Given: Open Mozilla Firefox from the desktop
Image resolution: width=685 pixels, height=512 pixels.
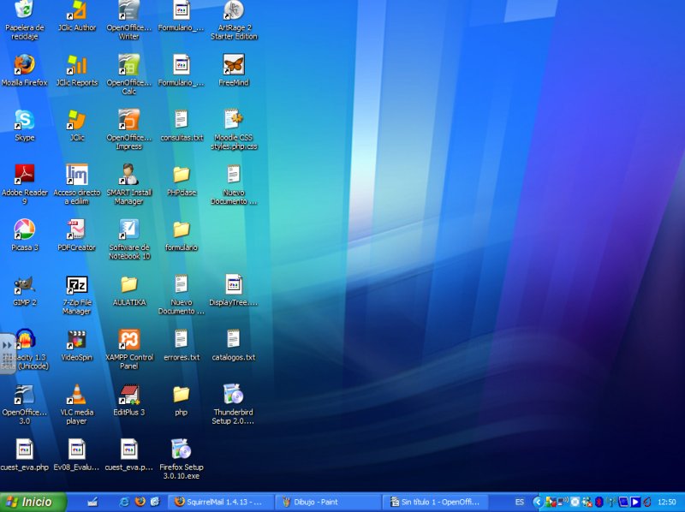Looking at the screenshot, I should tap(24, 68).
